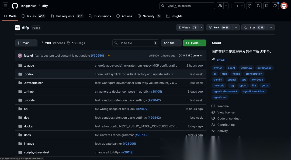291x160 pixels.
Task: Fork the repository with Fork button
Action: coord(219,28)
